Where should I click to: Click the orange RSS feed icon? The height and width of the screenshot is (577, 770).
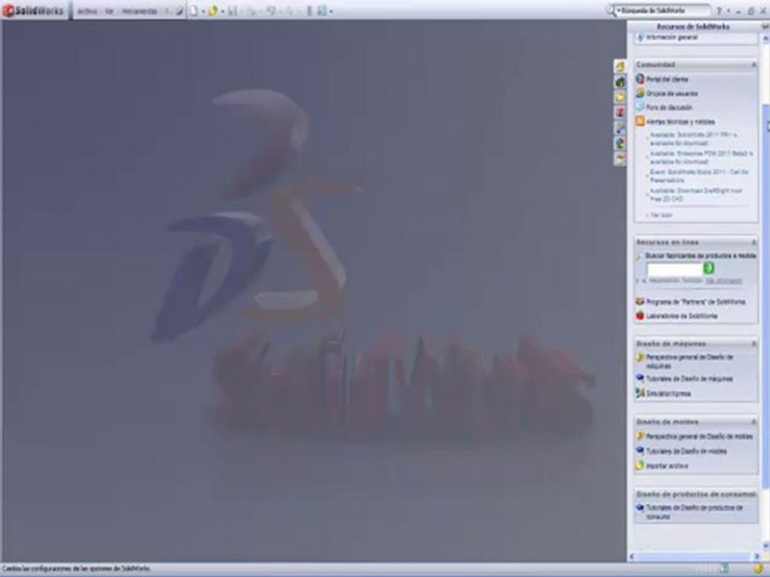click(640, 121)
